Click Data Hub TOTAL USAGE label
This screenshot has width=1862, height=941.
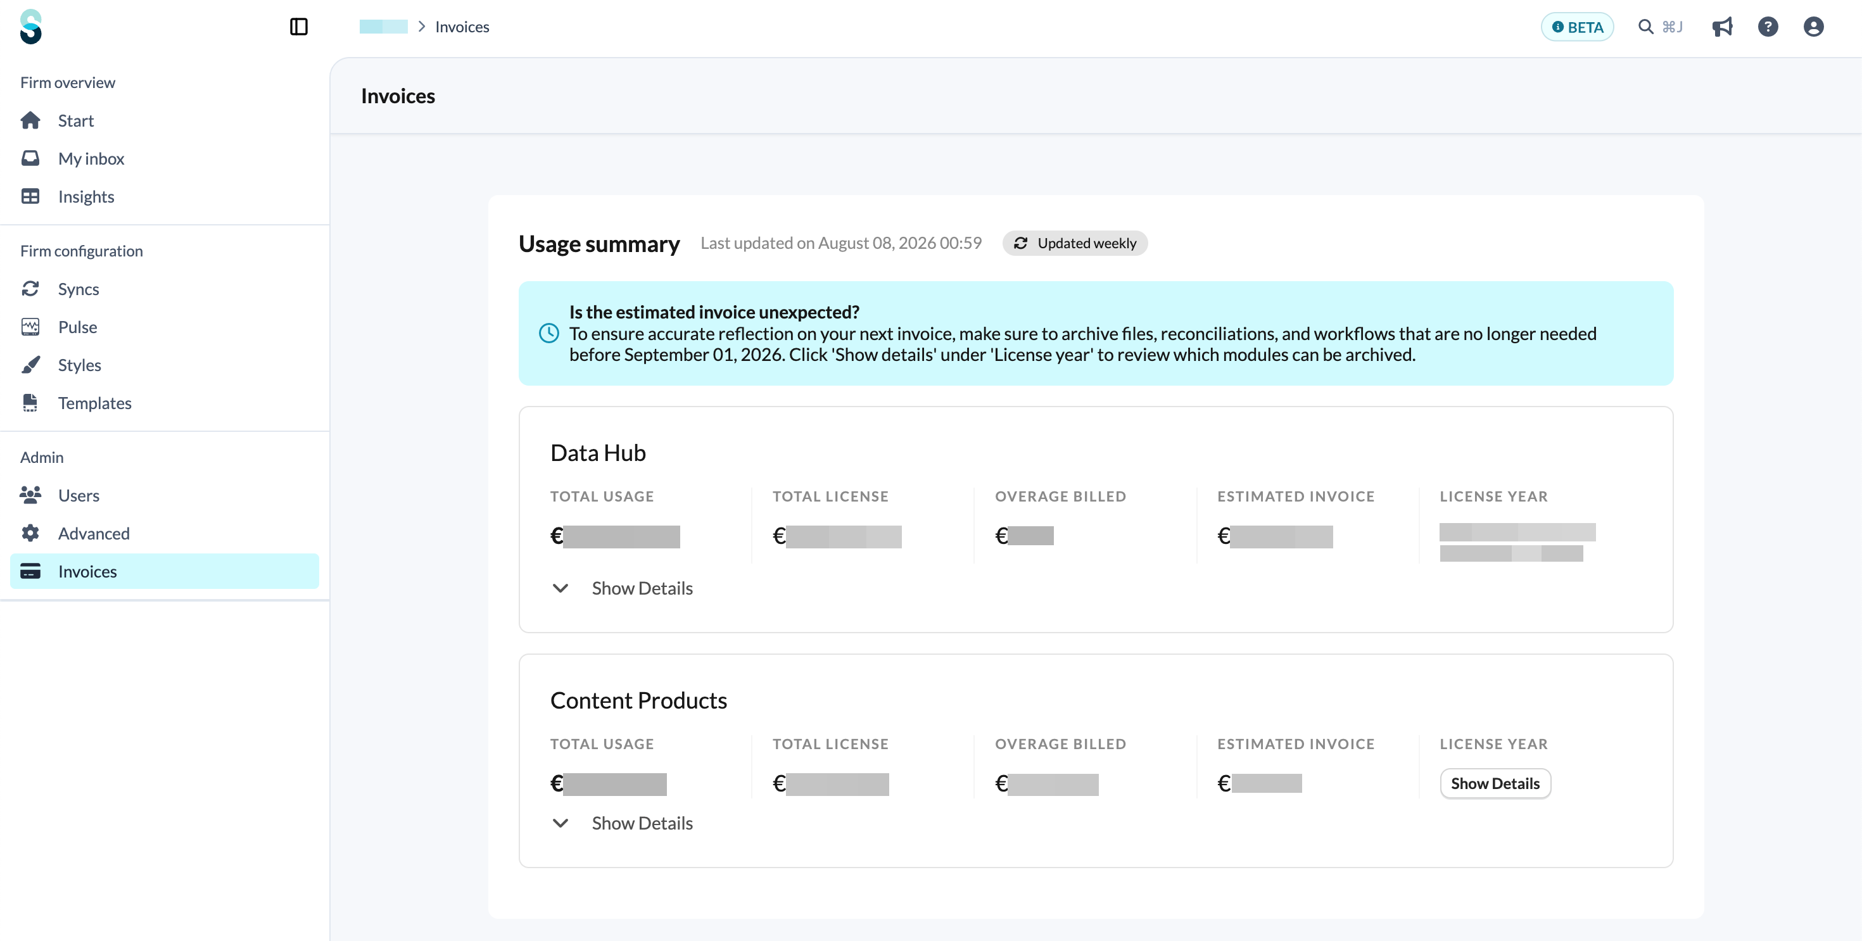point(602,496)
